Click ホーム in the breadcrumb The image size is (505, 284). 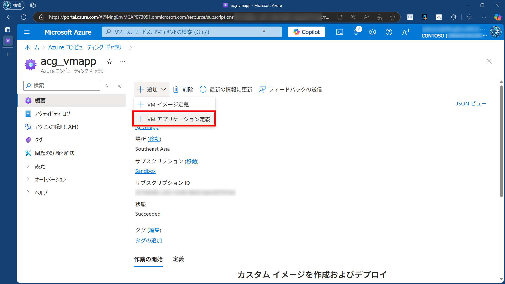point(32,47)
